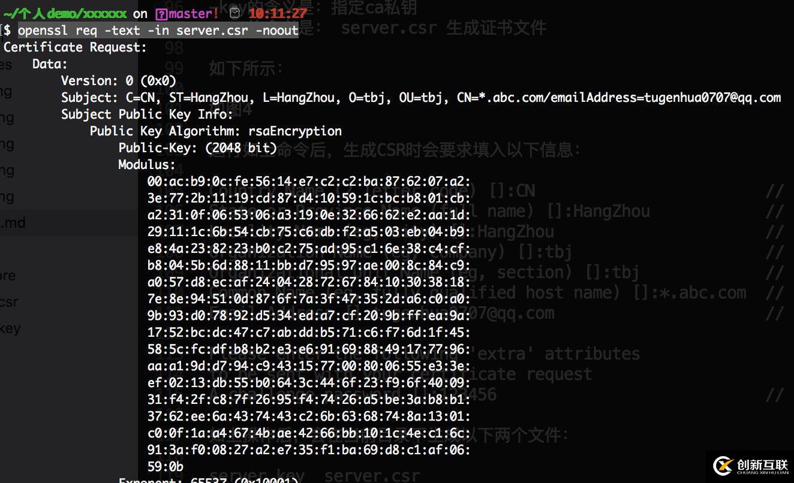Click the green directory path in prompt
This screenshot has height=483, width=794.
pyautogui.click(x=65, y=13)
